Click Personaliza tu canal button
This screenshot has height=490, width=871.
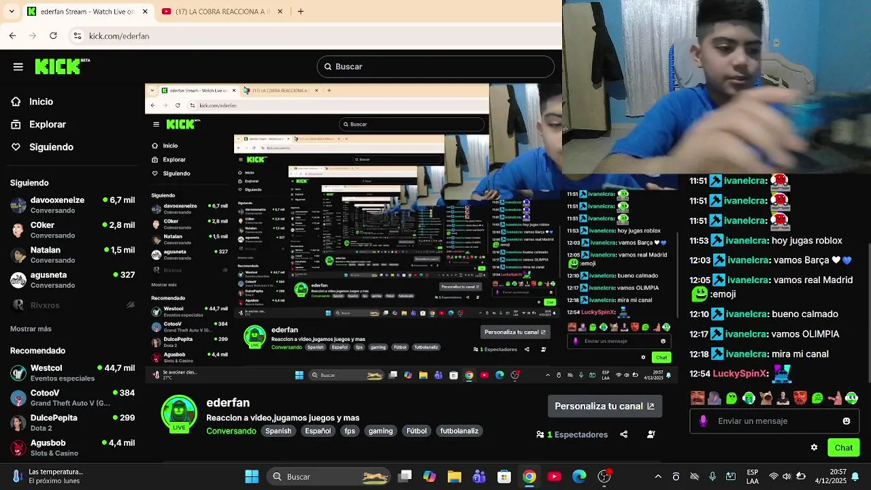click(605, 406)
